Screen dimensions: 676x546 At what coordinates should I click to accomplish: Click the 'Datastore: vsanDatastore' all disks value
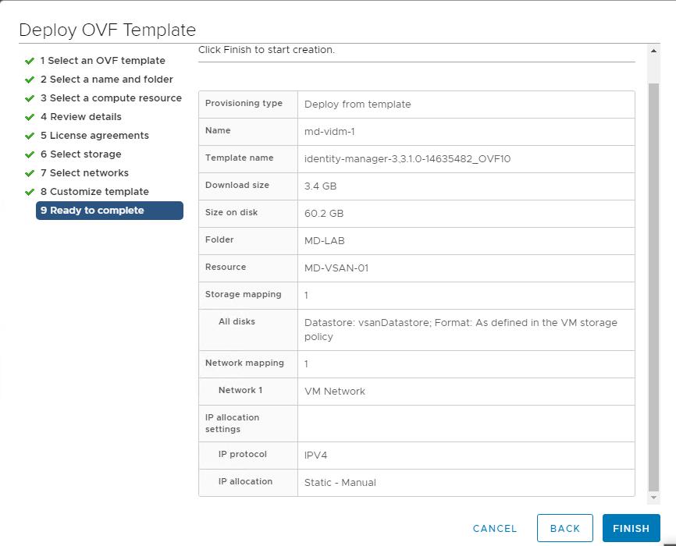point(461,330)
